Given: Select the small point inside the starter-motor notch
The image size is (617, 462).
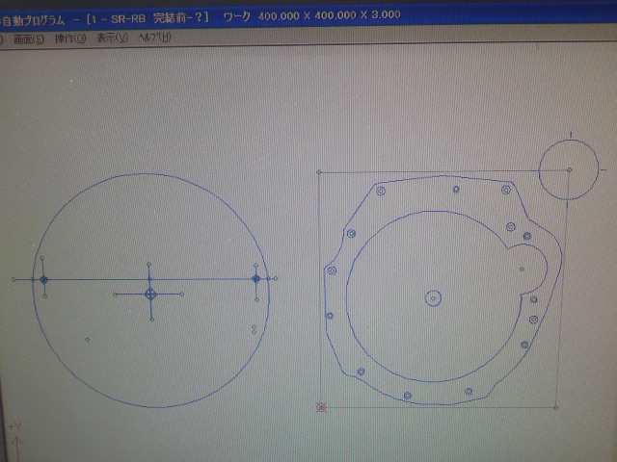Looking at the screenshot, I should (x=522, y=269).
